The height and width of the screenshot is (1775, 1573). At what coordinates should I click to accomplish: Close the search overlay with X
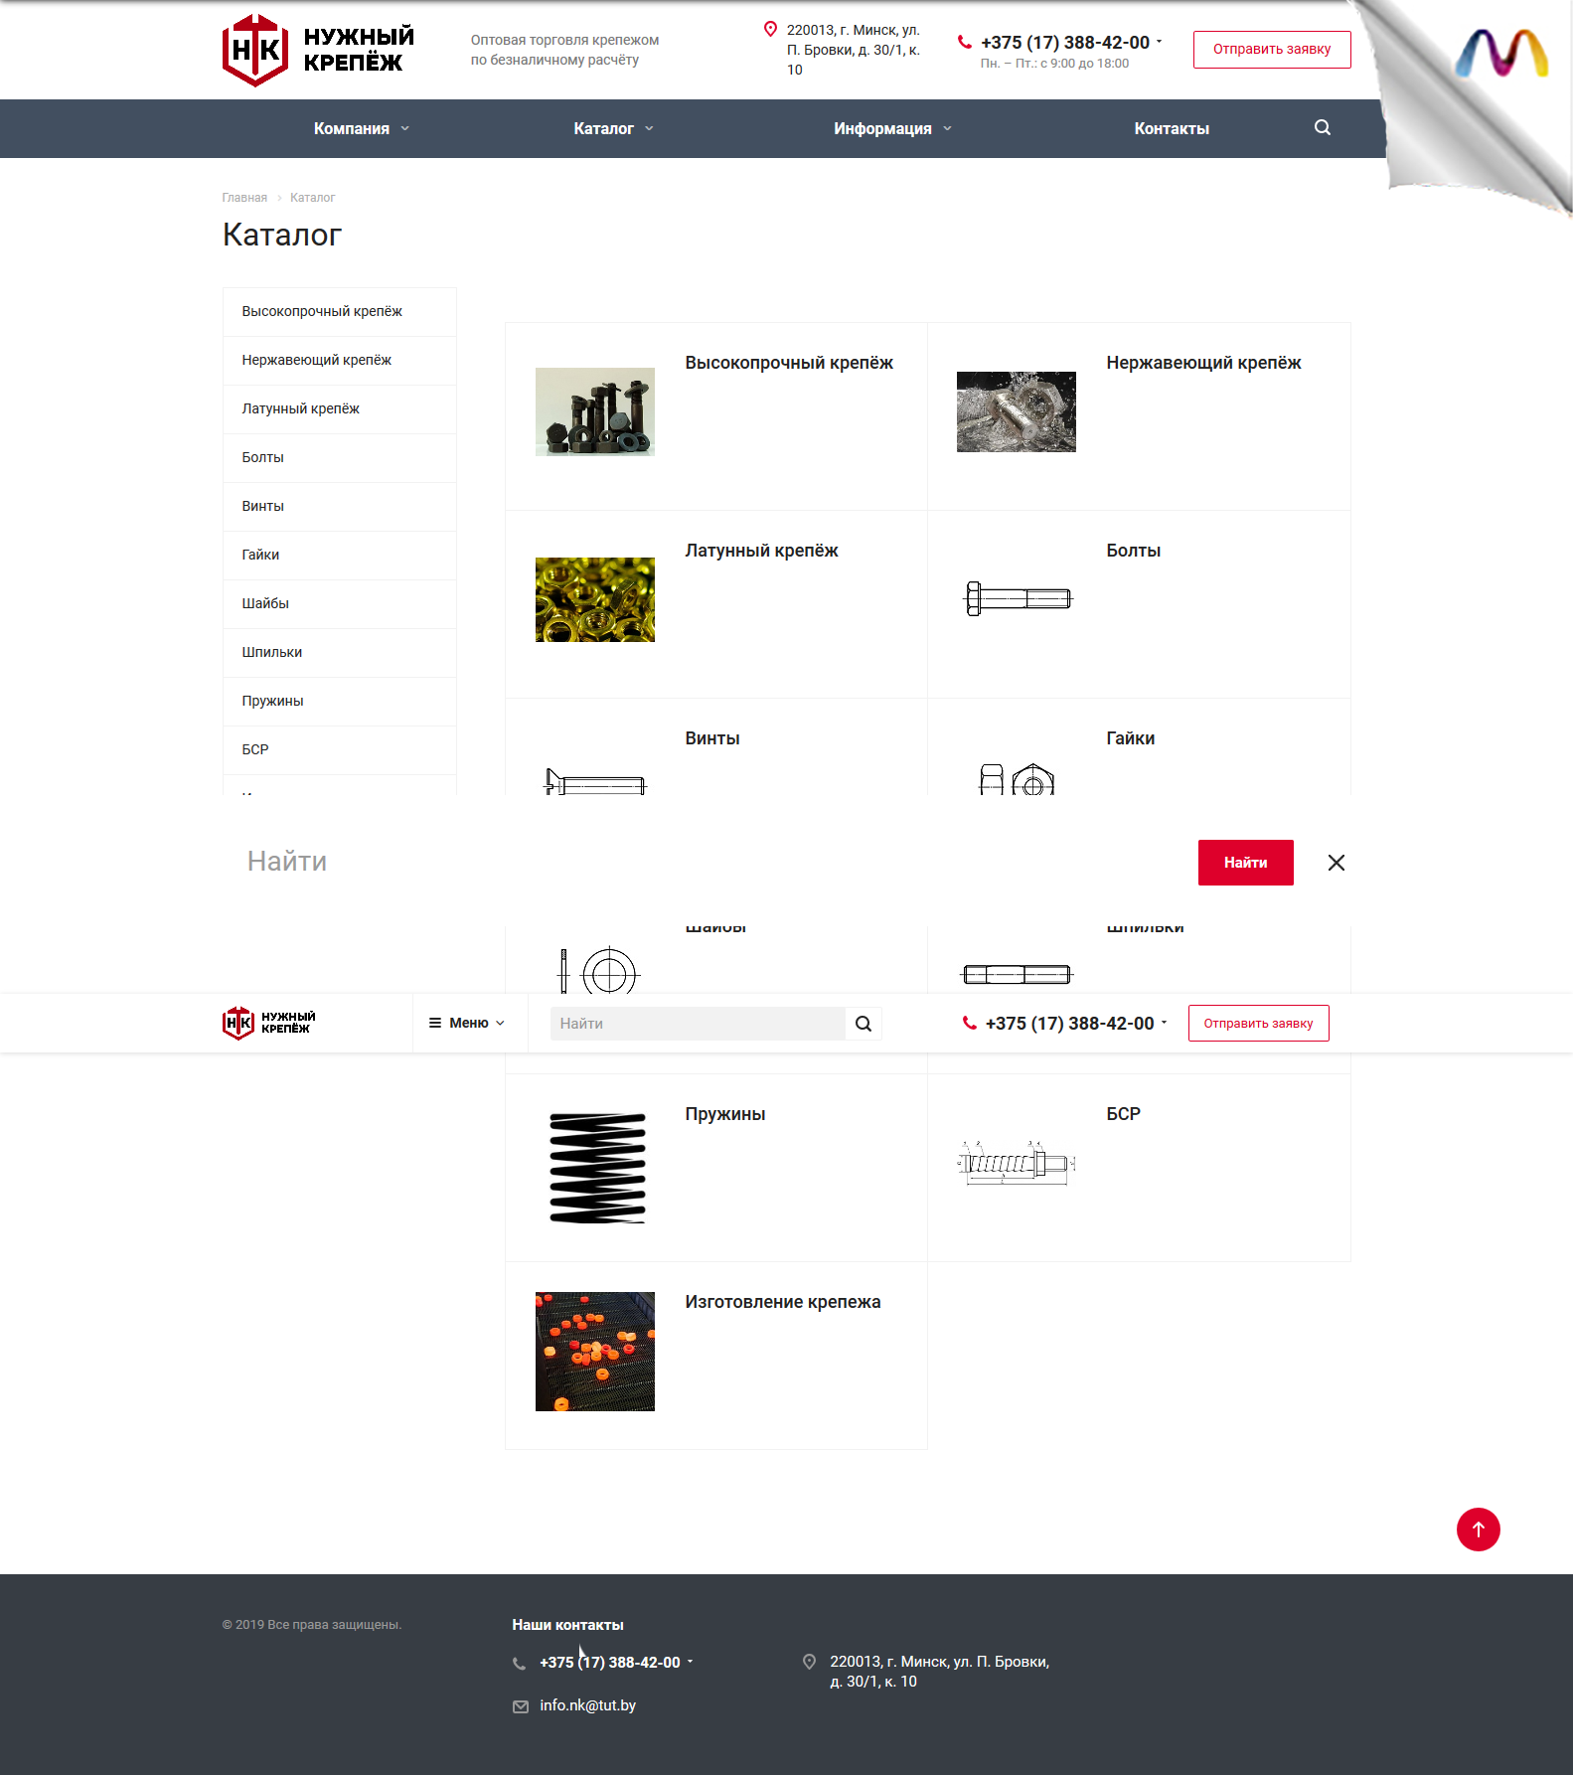1336,863
